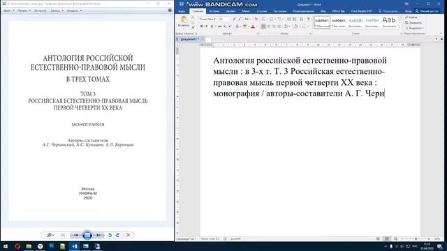
Task: Toggle underline formatting in Word
Action: coord(212,26)
